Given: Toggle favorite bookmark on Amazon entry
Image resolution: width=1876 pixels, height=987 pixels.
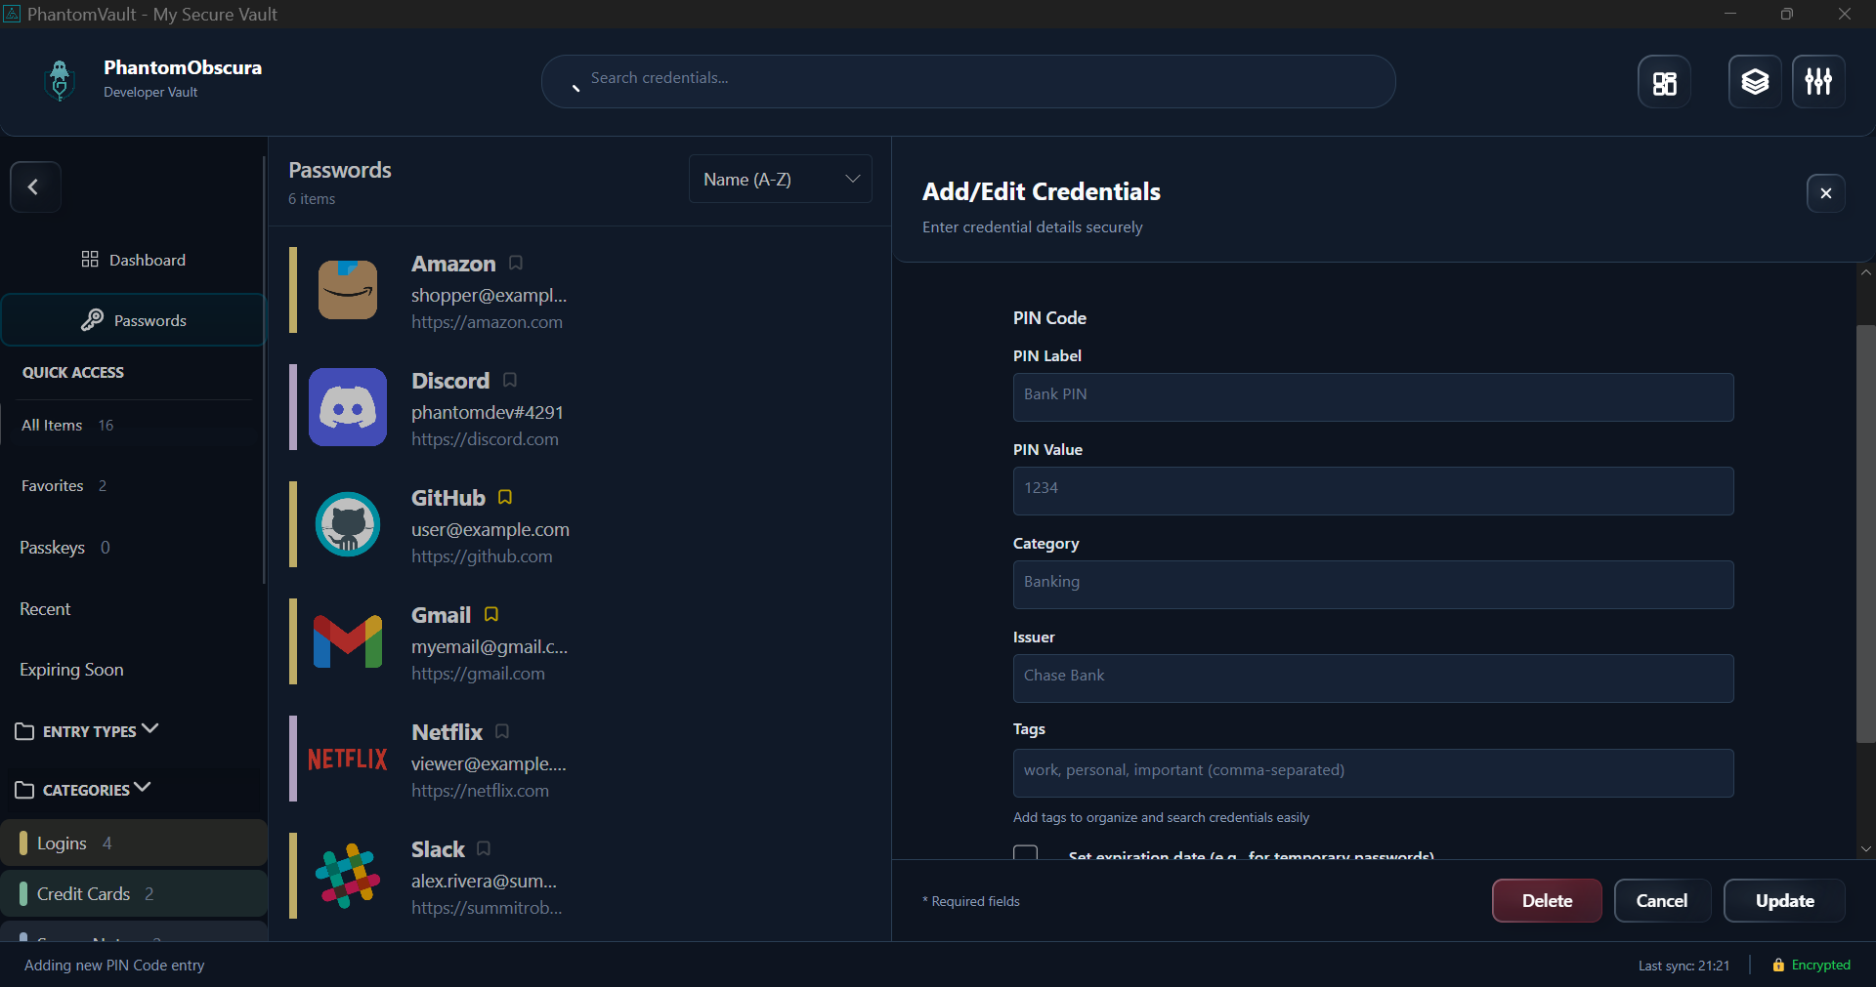Looking at the screenshot, I should (x=516, y=264).
